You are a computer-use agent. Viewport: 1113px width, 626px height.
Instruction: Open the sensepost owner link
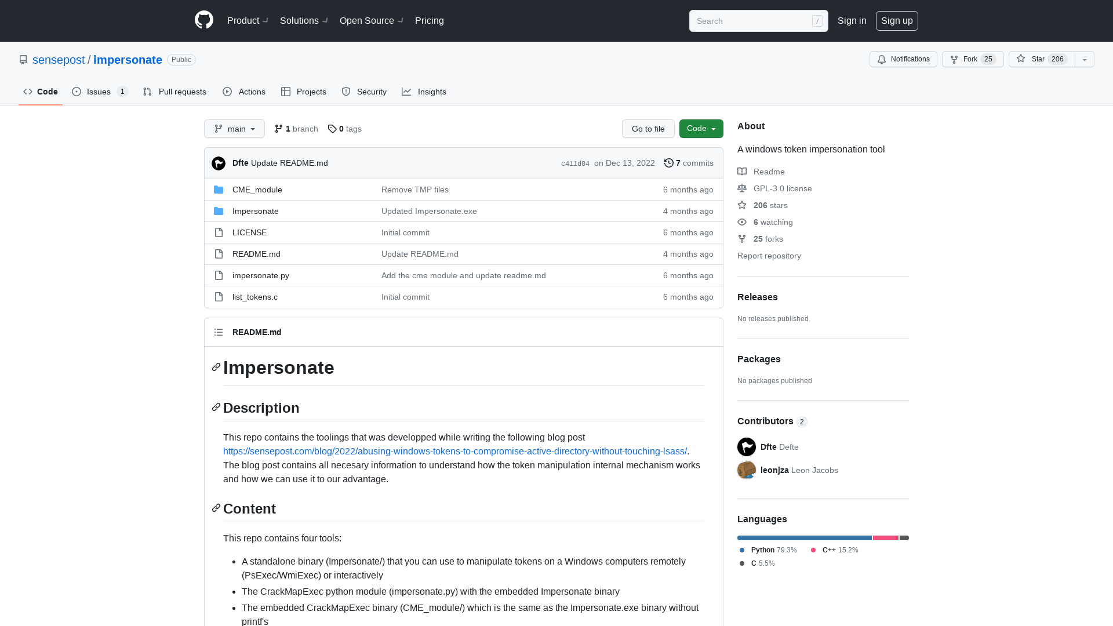tap(59, 60)
